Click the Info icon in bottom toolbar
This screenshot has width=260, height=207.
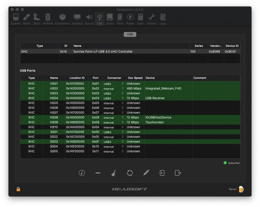click(x=82, y=173)
